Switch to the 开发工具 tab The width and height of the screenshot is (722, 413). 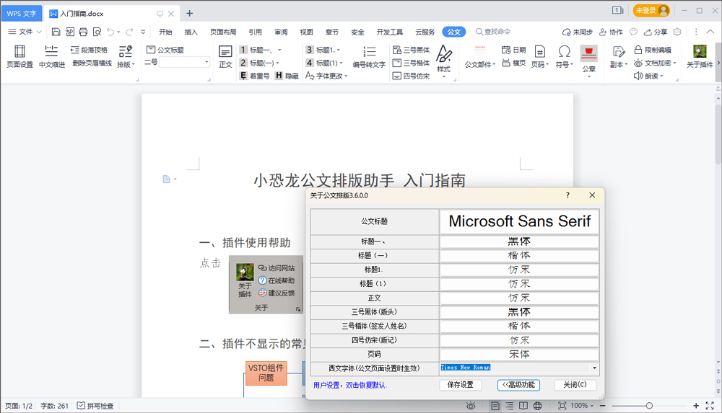(x=390, y=32)
